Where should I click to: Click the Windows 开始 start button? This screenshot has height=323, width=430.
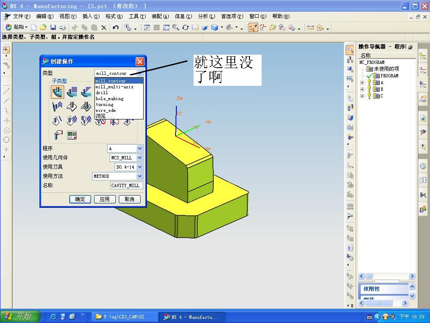click(20, 316)
